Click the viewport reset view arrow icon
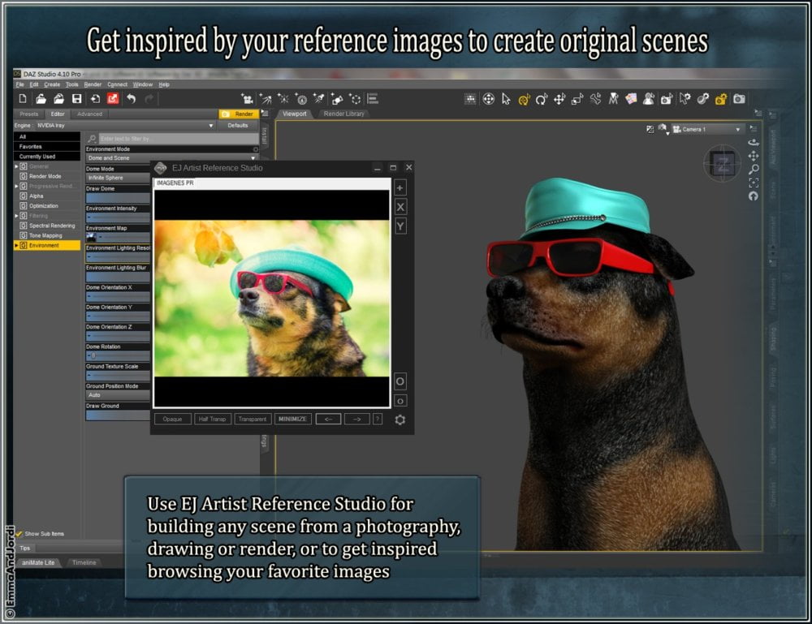Image resolution: width=812 pixels, height=624 pixels. pyautogui.click(x=754, y=196)
